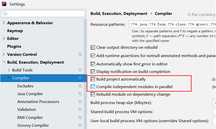Click Build, Execution, Deployment breadcrumb link
The height and width of the screenshot is (129, 216).
point(119,14)
